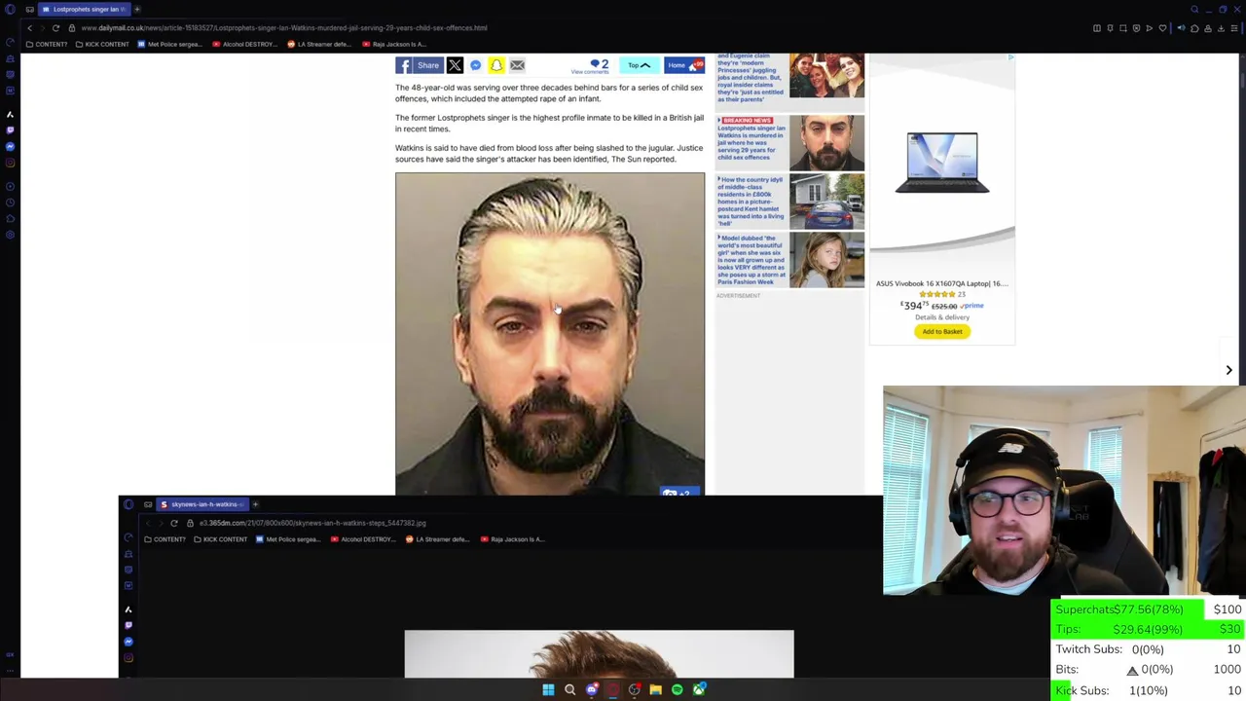Open CONTENT? folder in lower window
Screen dimensions: 1246x701
tap(164, 539)
